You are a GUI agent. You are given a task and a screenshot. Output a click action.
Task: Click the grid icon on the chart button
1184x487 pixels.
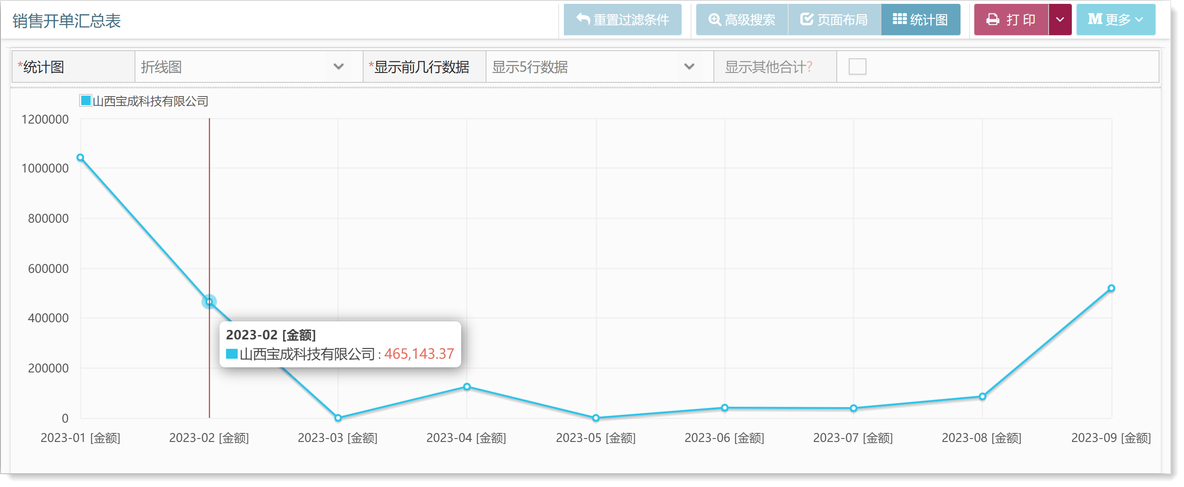(899, 19)
